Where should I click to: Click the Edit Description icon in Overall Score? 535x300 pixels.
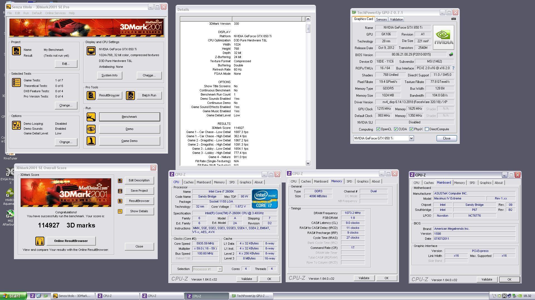click(x=120, y=181)
